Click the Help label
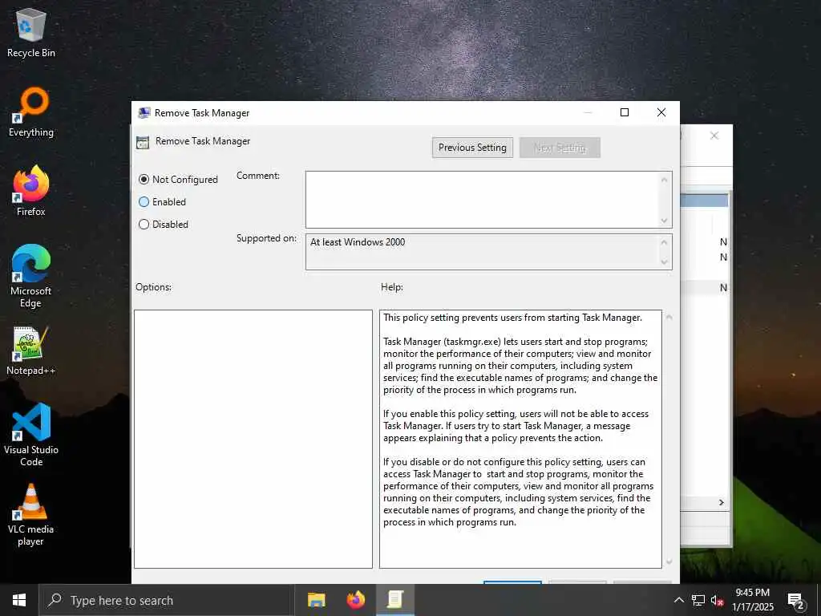Viewport: 821px width, 616px height. click(x=391, y=287)
